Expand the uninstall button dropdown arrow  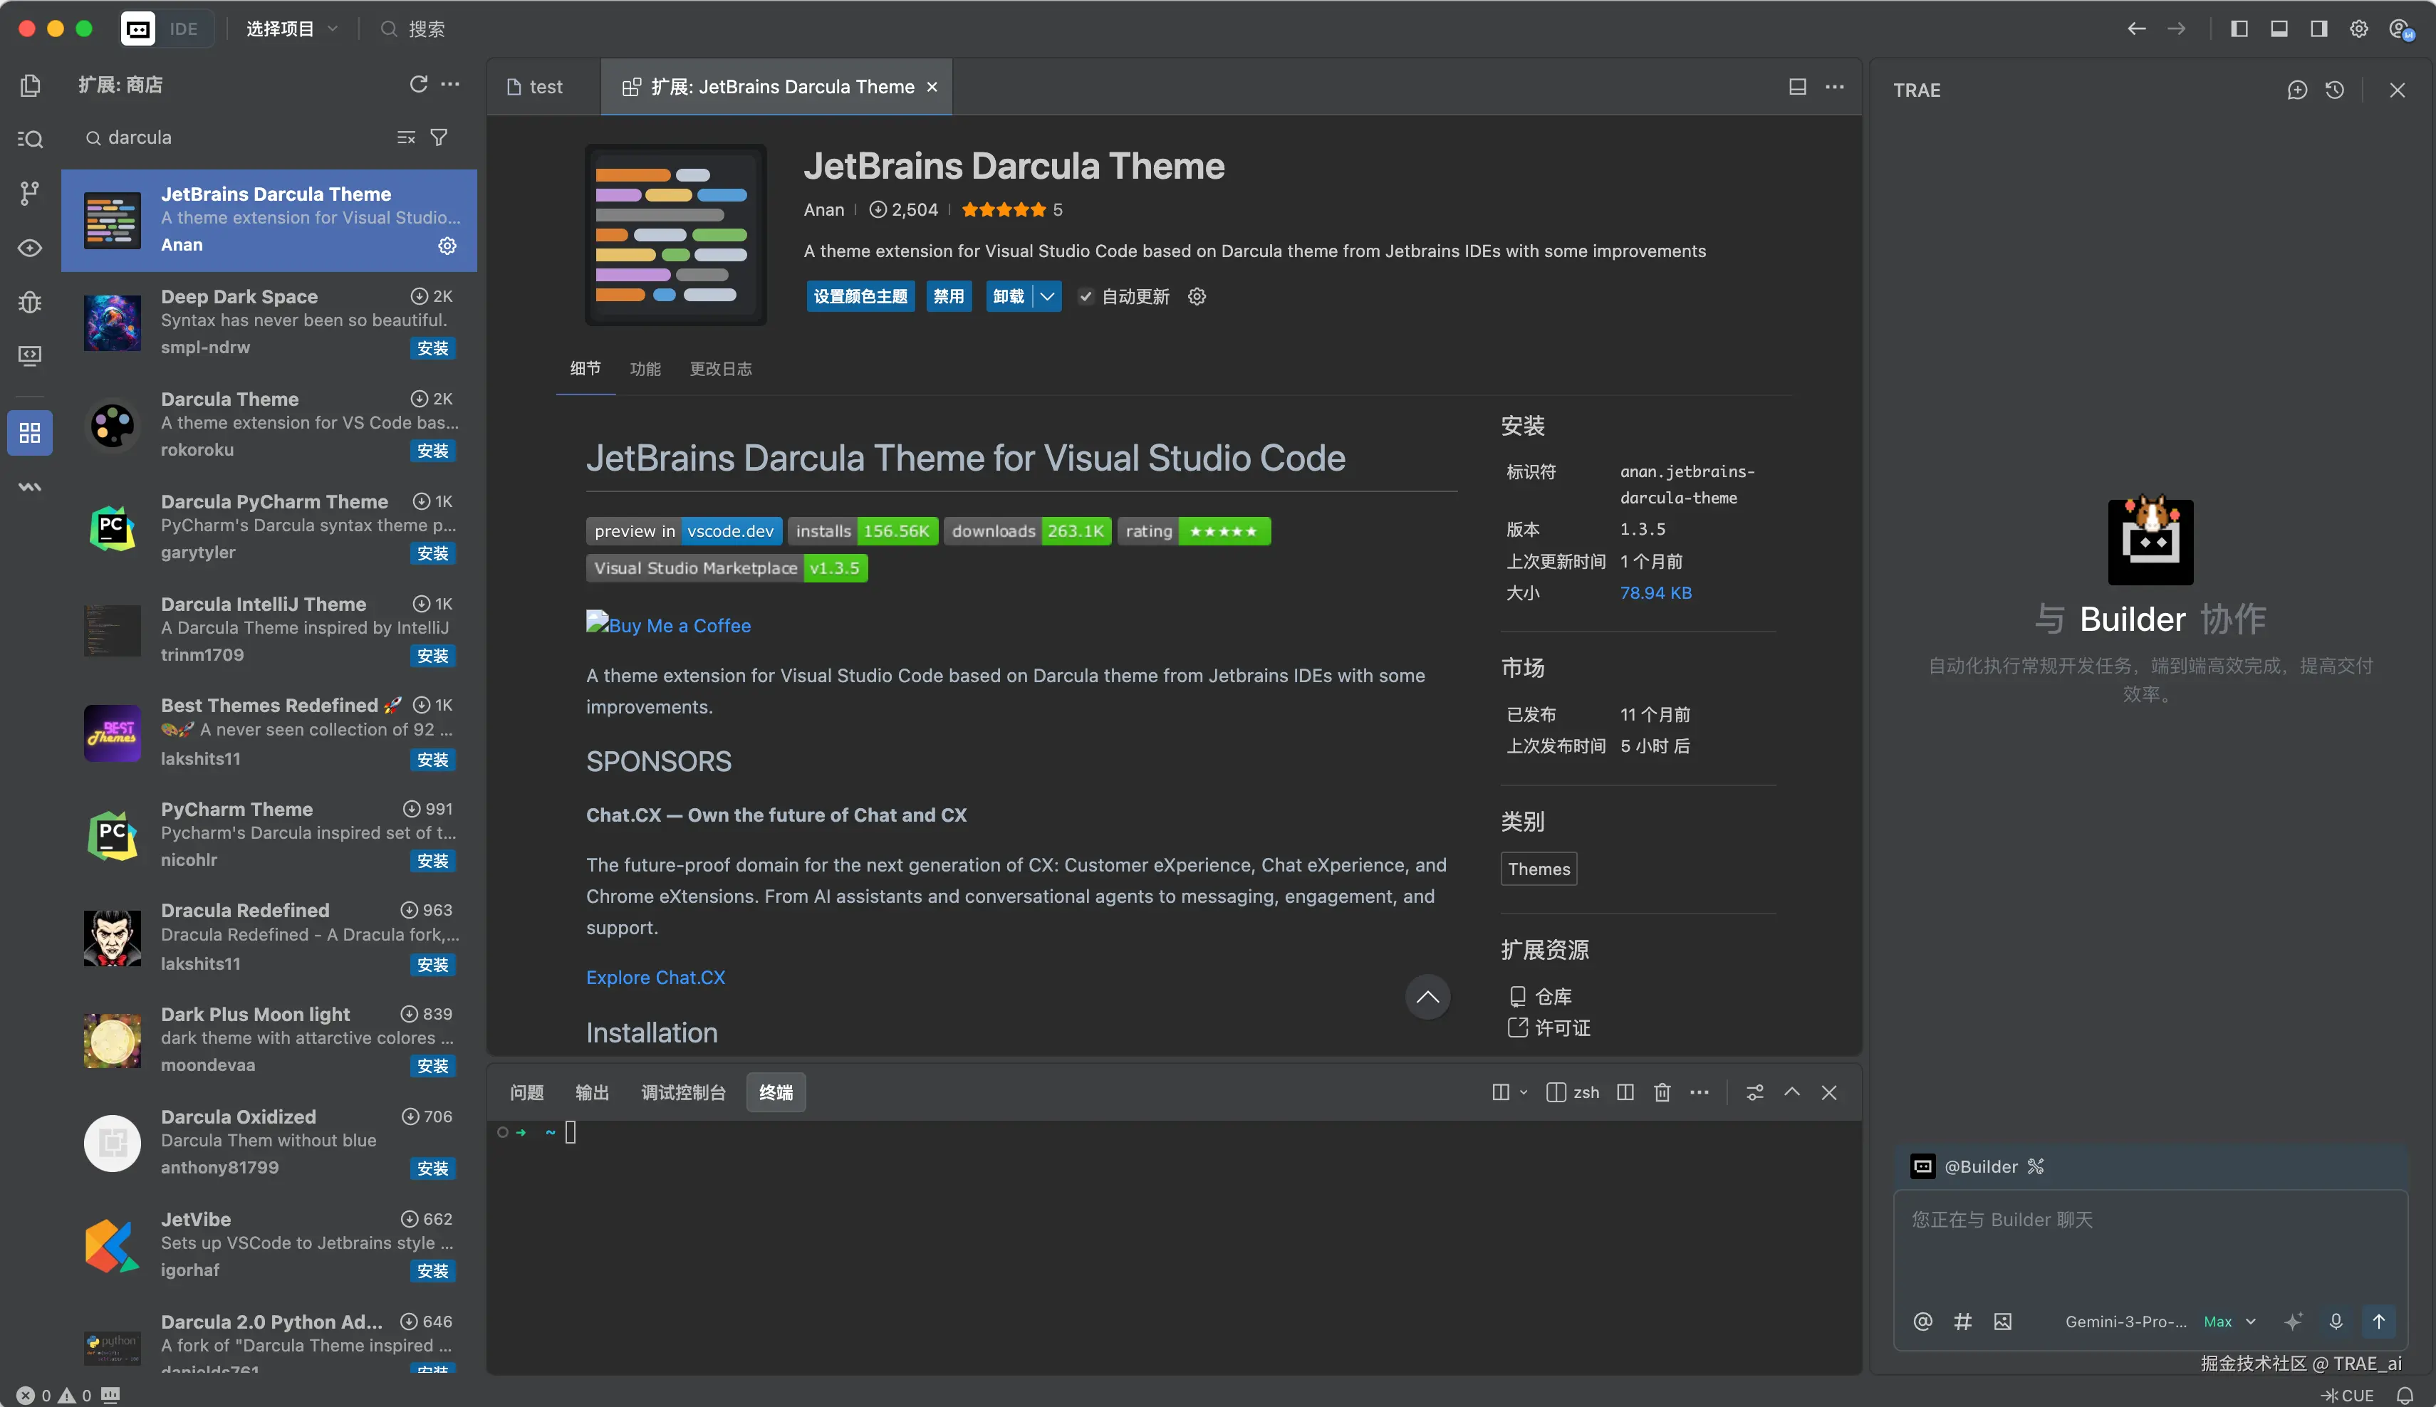coord(1047,297)
